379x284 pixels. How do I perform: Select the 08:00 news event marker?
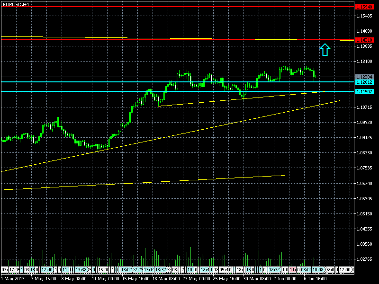pyautogui.click(x=306, y=269)
